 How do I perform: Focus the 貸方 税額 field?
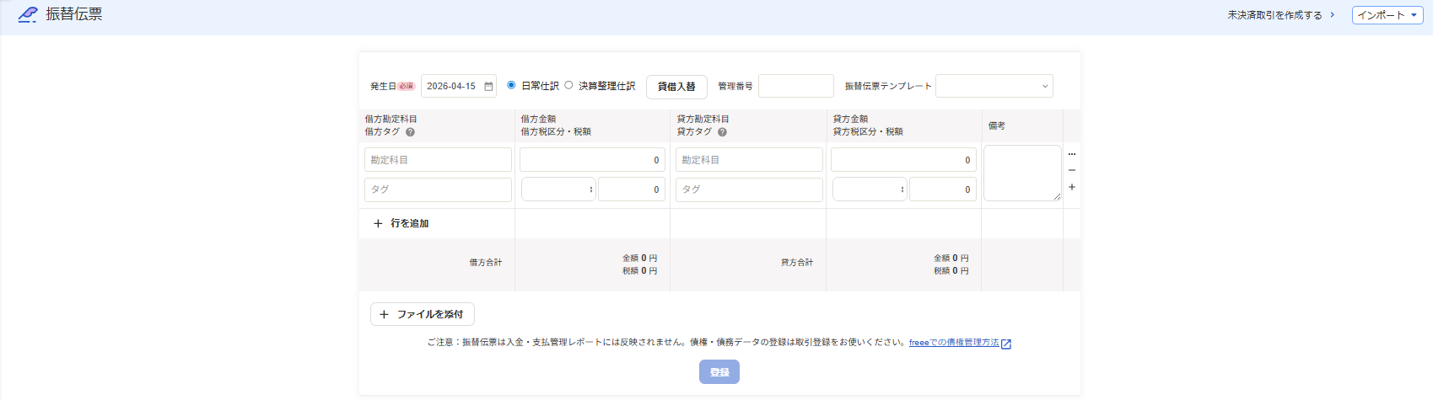[x=943, y=189]
